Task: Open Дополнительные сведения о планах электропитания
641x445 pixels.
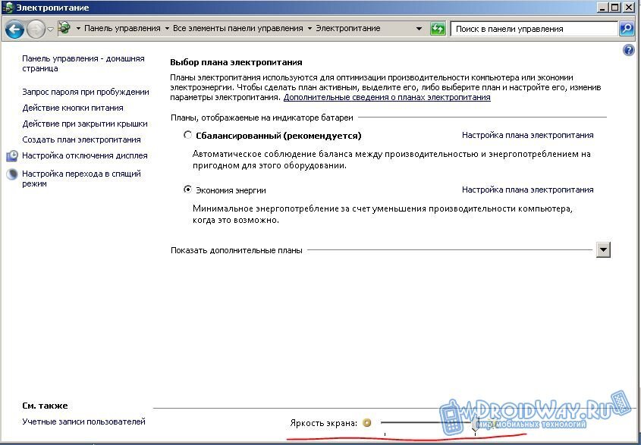Action: (x=387, y=97)
